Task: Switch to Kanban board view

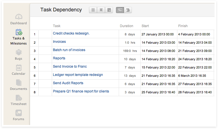Action: pos(109,10)
